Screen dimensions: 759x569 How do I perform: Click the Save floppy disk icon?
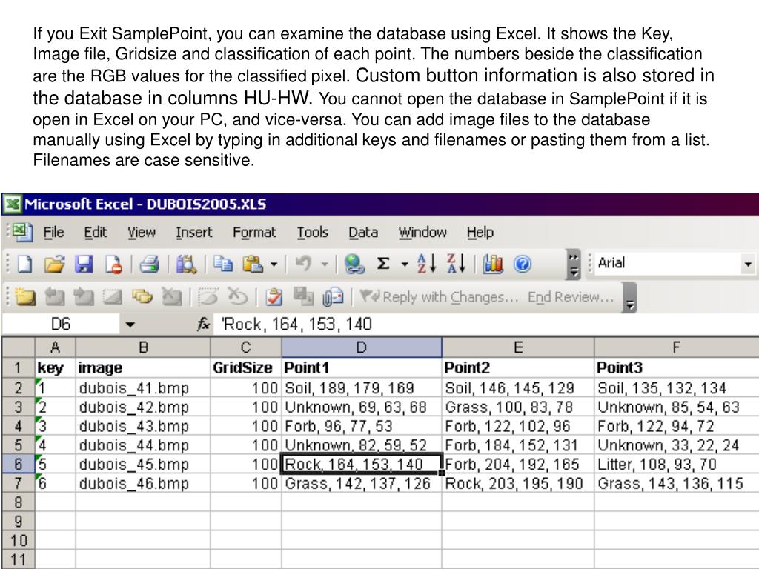[x=84, y=264]
